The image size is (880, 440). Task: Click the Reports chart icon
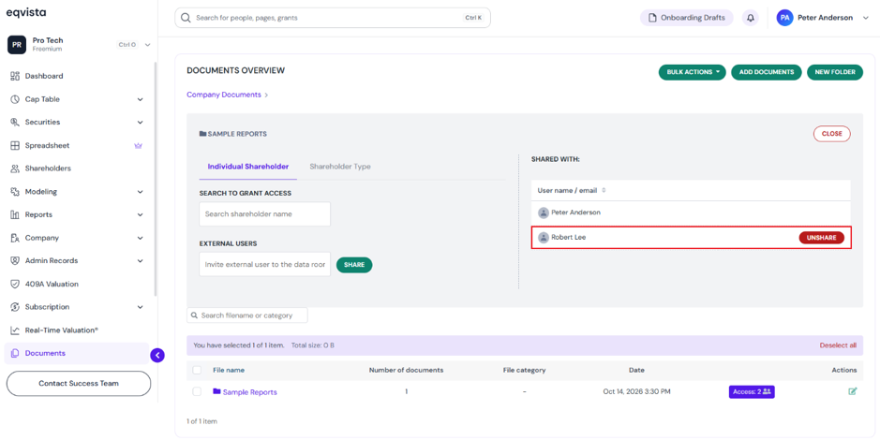pyautogui.click(x=15, y=214)
